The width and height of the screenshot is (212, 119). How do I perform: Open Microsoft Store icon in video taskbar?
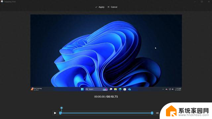coord(125,89)
